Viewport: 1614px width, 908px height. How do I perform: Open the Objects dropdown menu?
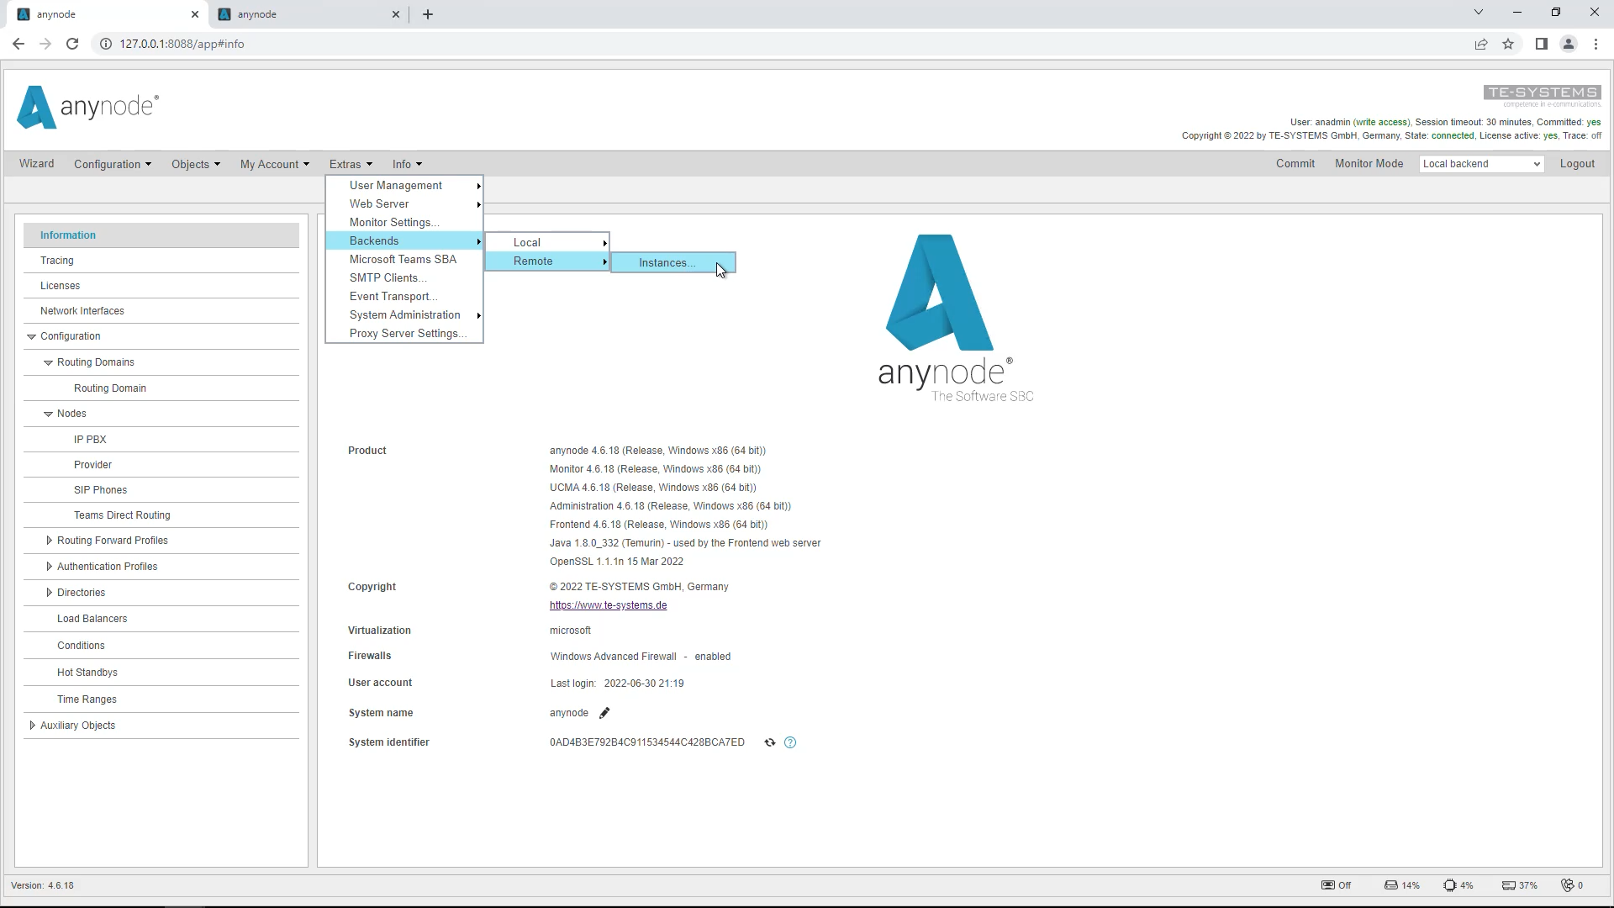coord(196,164)
